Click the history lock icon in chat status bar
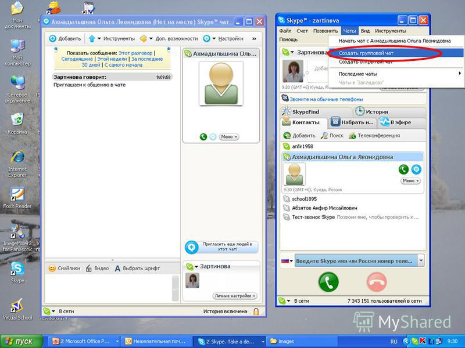This screenshot has width=465, height=348. pyautogui.click(x=256, y=311)
